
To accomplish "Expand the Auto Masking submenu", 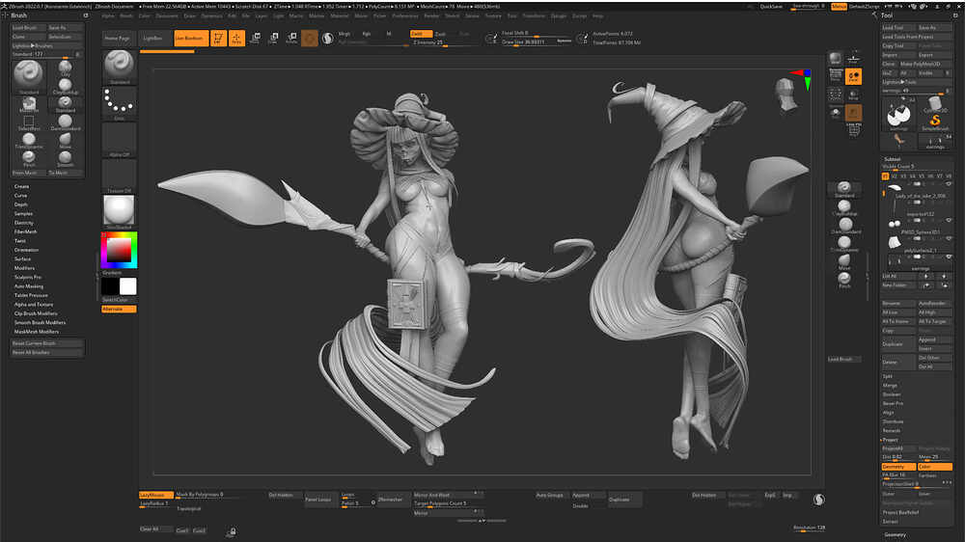I will coord(29,286).
